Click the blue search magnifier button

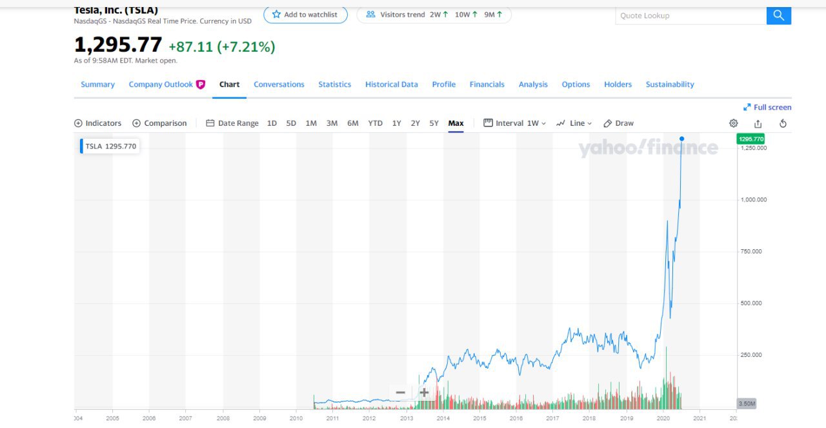778,15
